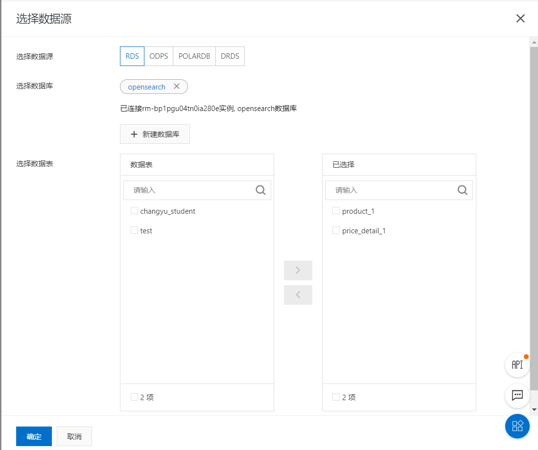
Task: Click the plus icon of 新建数据库
Action: click(x=134, y=135)
